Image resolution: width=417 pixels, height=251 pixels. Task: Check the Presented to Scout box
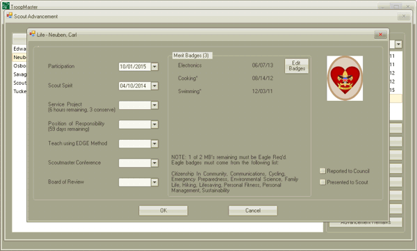coord(322,182)
